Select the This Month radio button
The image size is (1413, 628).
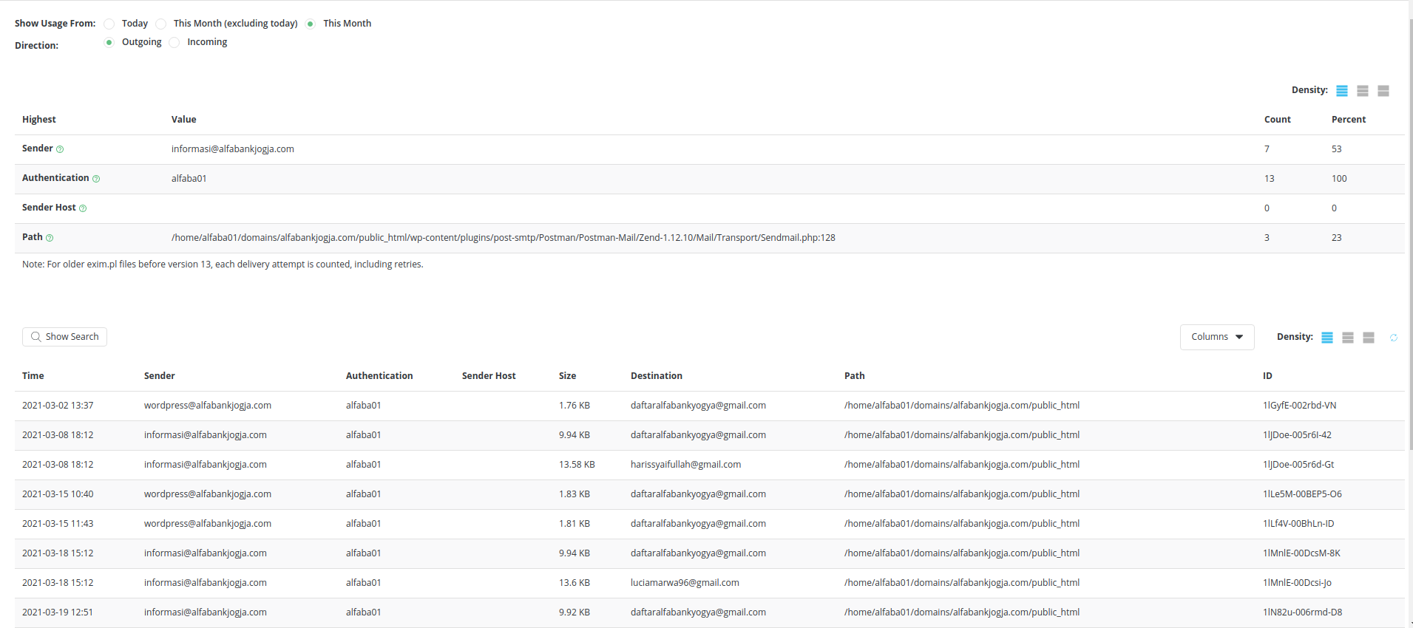311,24
